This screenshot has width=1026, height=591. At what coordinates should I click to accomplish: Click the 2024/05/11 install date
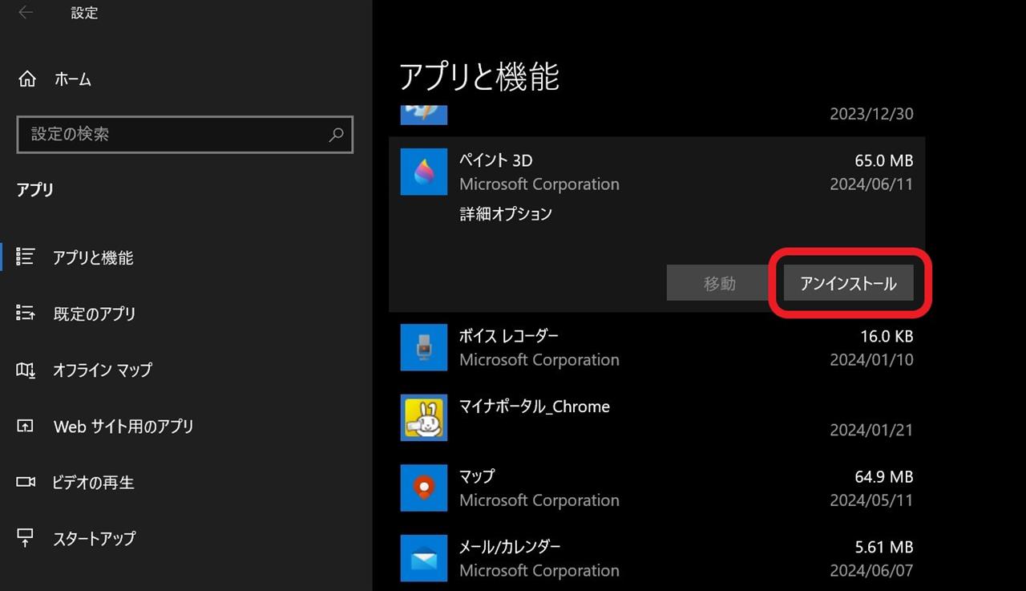pyautogui.click(x=871, y=500)
